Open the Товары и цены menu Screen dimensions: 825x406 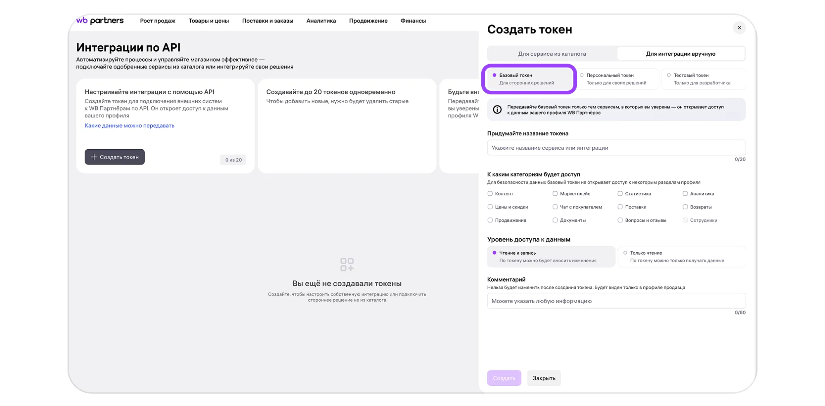208,21
